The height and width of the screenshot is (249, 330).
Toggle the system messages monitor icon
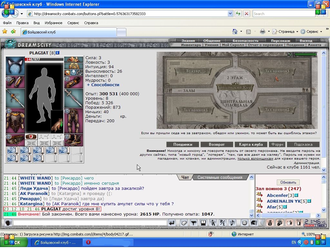[203, 223]
